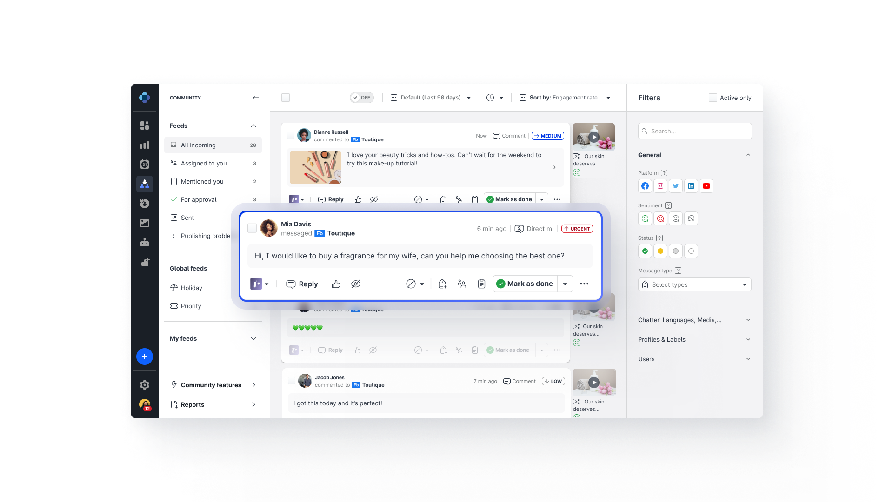Open Assigned to you feed
This screenshot has width=893, height=502.
tap(213, 163)
